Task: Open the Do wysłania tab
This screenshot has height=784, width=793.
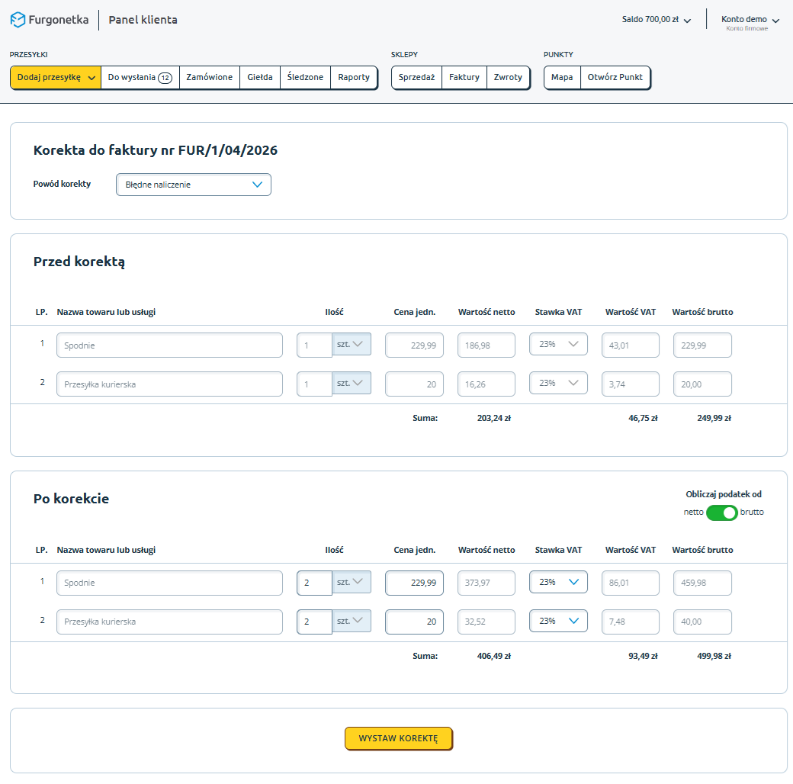Action: [131, 78]
